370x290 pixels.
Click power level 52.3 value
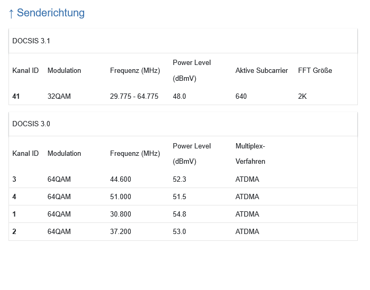pos(179,180)
